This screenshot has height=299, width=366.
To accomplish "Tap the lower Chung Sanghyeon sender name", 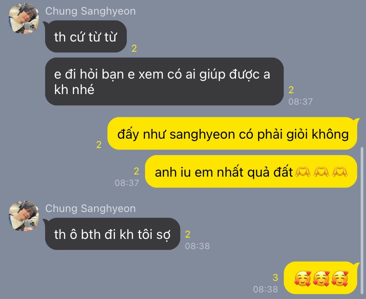I will tap(90, 208).
